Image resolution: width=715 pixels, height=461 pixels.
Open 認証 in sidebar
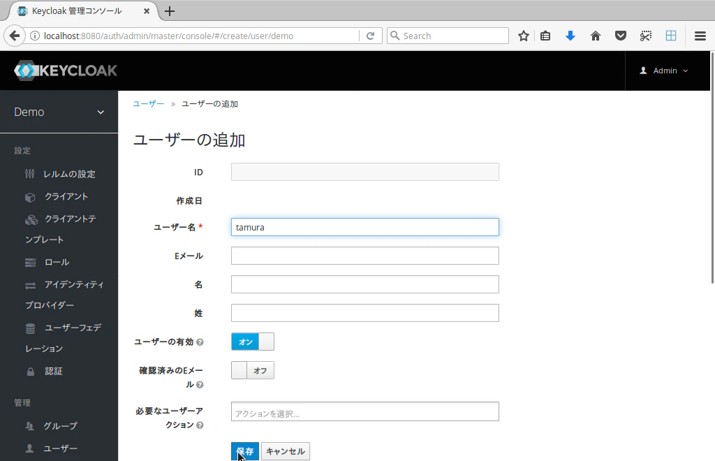click(54, 371)
